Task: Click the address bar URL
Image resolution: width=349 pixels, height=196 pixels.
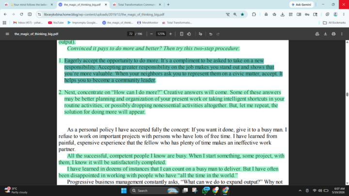Action: pos(104,15)
